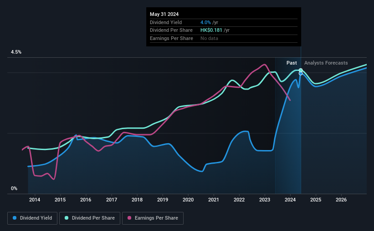The width and height of the screenshot is (374, 231).
Task: Click the teal data point marker at May 2024
Action: pyautogui.click(x=301, y=70)
